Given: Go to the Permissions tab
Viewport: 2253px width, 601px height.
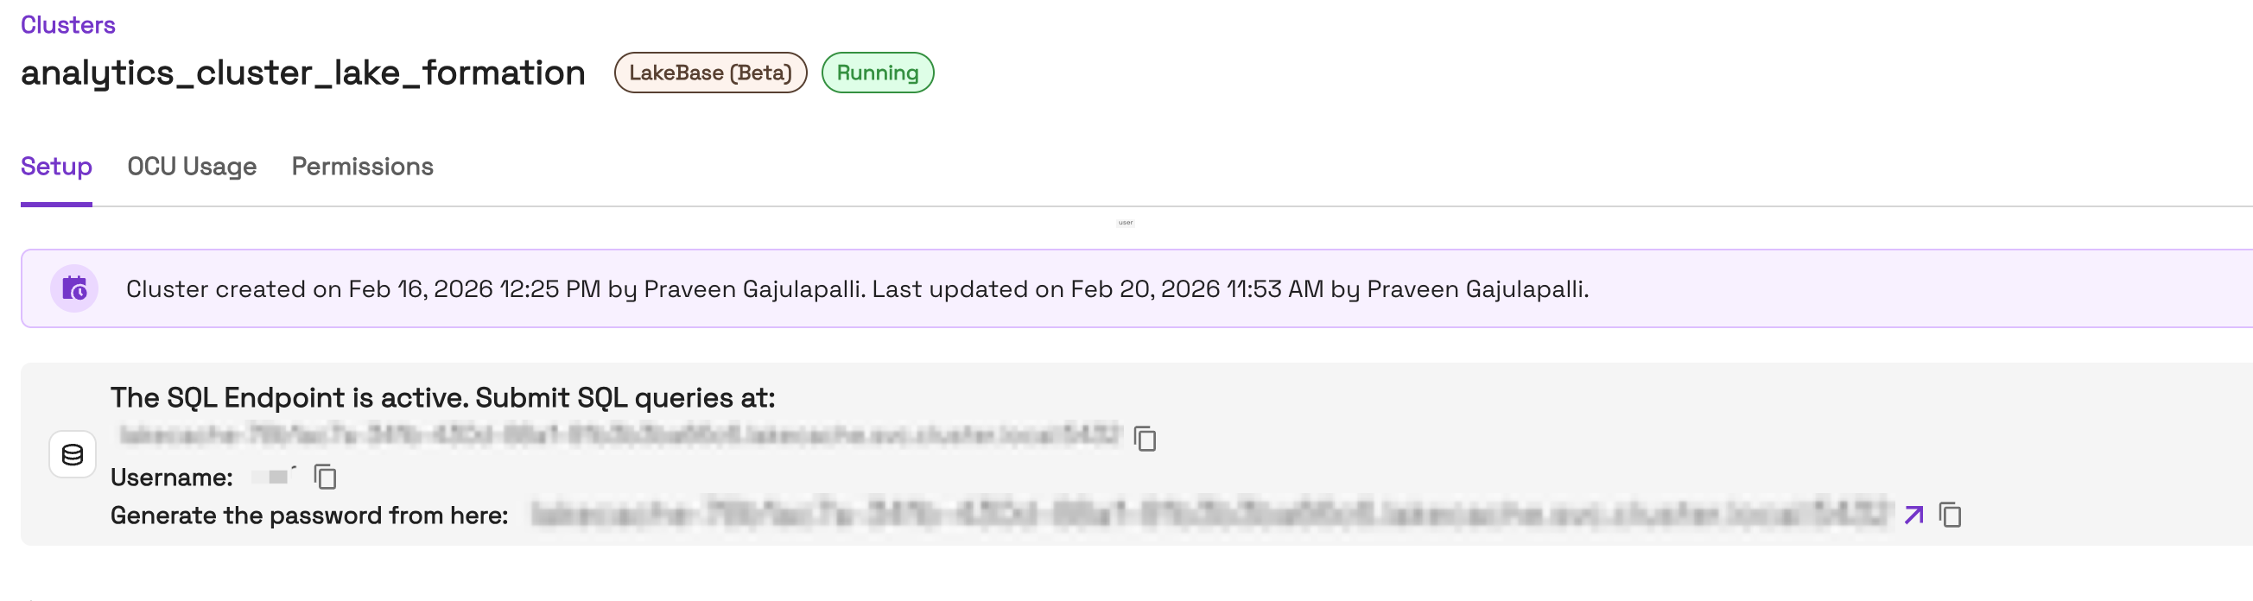Looking at the screenshot, I should [362, 166].
